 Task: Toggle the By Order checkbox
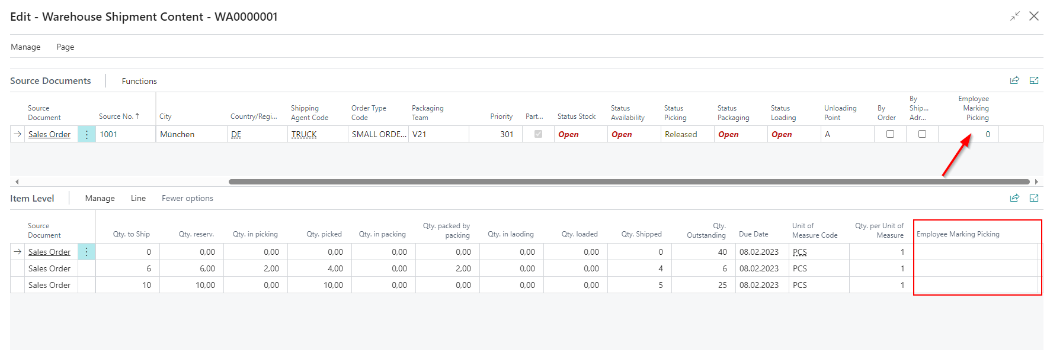click(x=890, y=134)
